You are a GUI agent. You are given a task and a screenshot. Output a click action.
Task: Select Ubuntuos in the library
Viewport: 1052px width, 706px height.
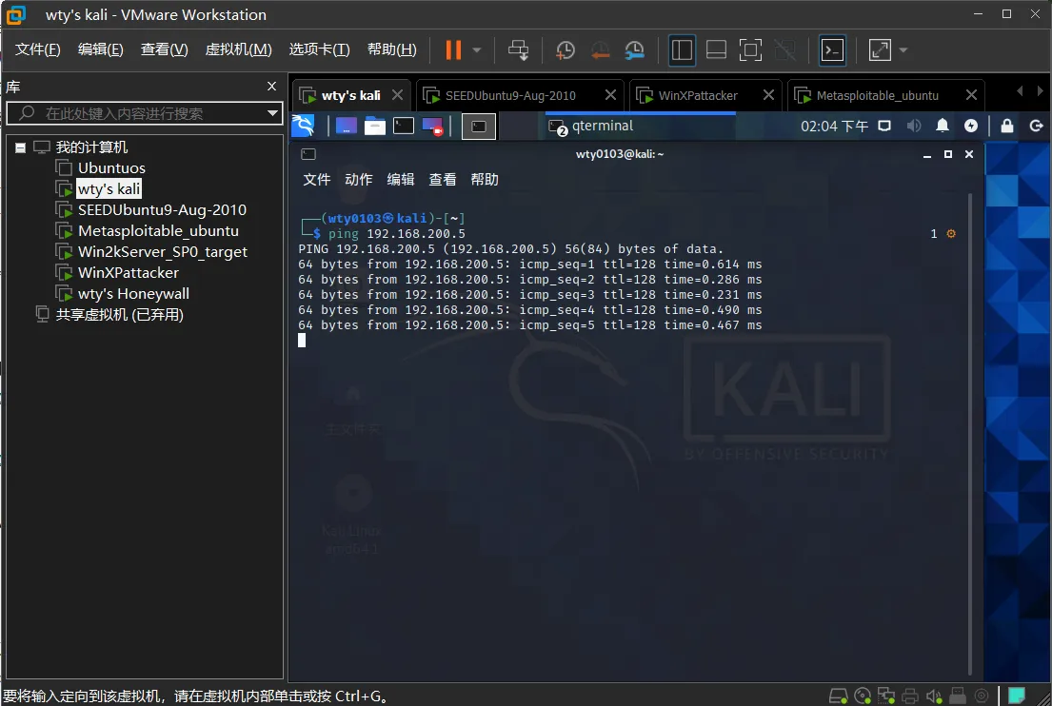click(111, 167)
